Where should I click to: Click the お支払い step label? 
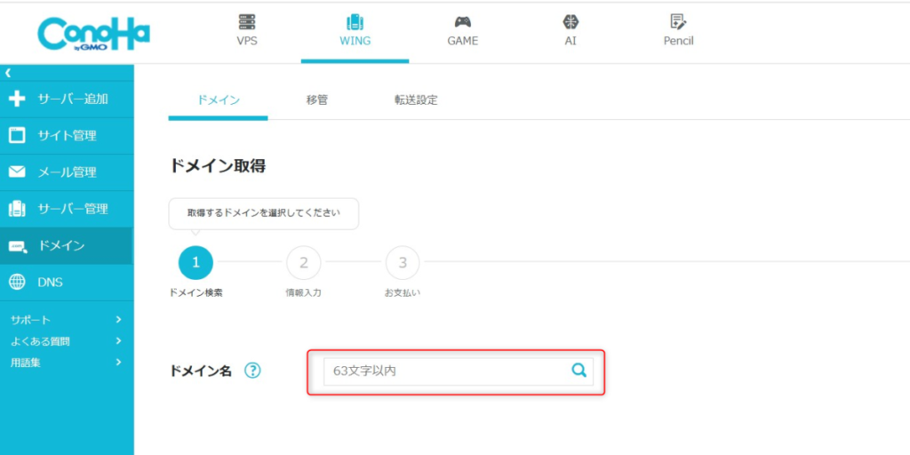[x=403, y=293]
